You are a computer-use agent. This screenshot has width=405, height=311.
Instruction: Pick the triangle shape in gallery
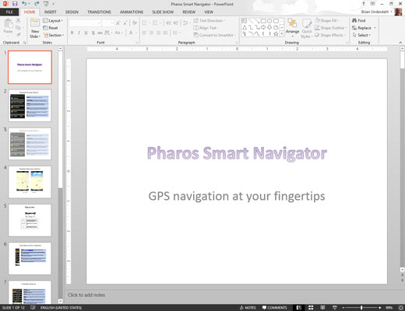[x=245, y=27]
